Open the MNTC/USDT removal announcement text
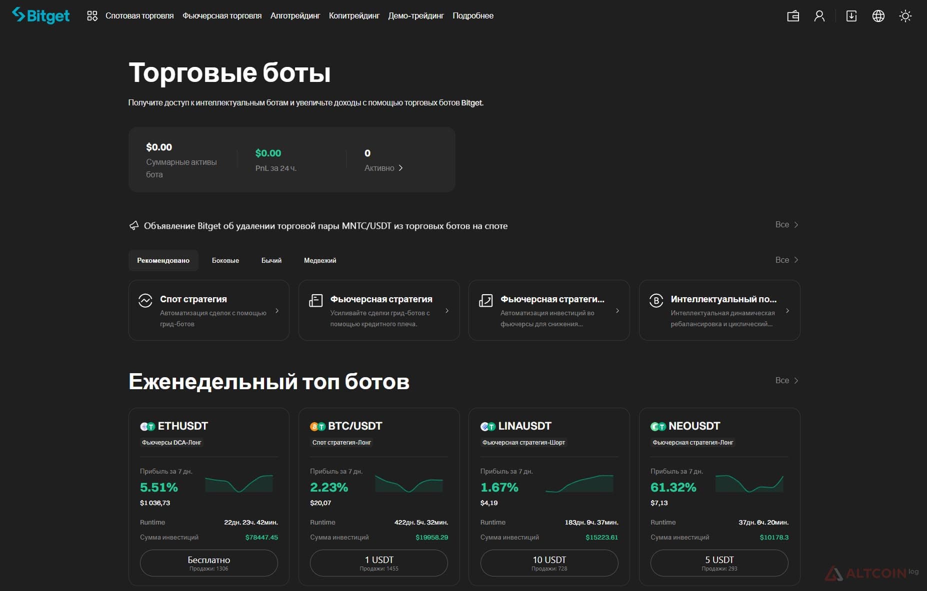927x591 pixels. pos(325,226)
